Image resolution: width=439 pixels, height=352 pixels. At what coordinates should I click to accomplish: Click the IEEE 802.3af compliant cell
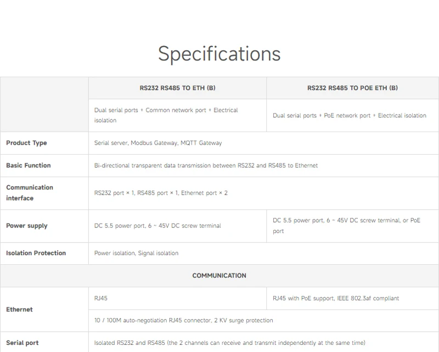click(336, 299)
